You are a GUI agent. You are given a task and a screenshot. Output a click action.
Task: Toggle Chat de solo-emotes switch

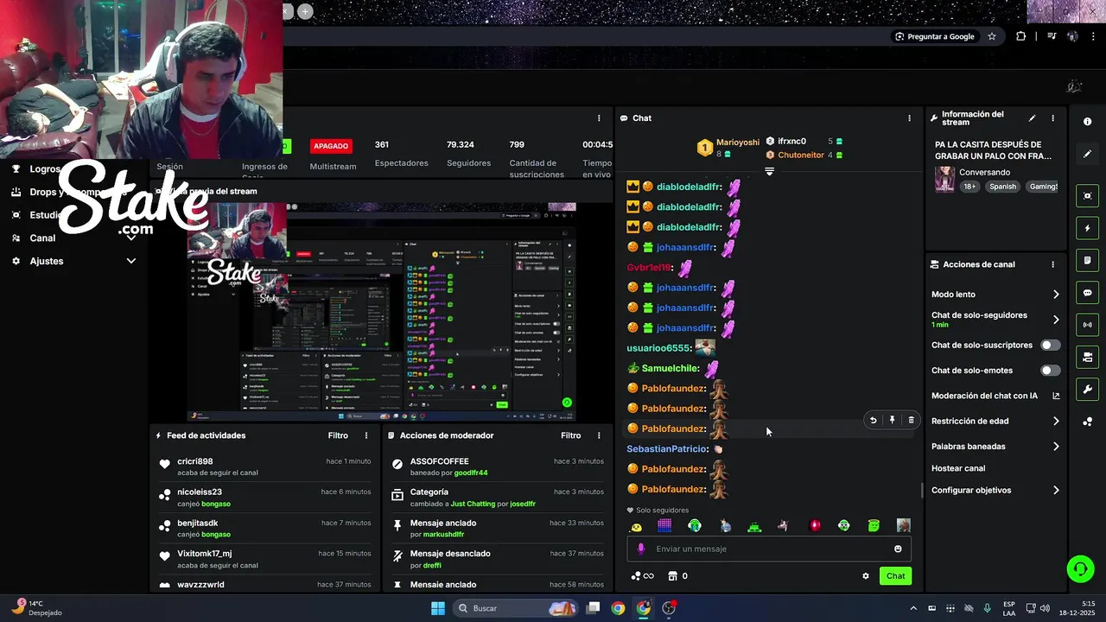(x=1050, y=371)
